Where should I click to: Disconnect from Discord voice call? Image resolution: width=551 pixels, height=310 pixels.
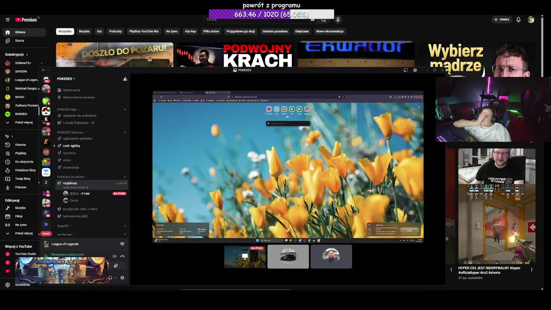[x=122, y=256]
